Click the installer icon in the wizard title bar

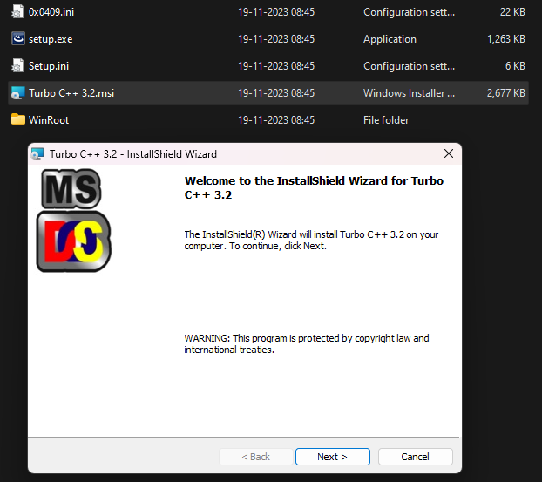pyautogui.click(x=37, y=154)
